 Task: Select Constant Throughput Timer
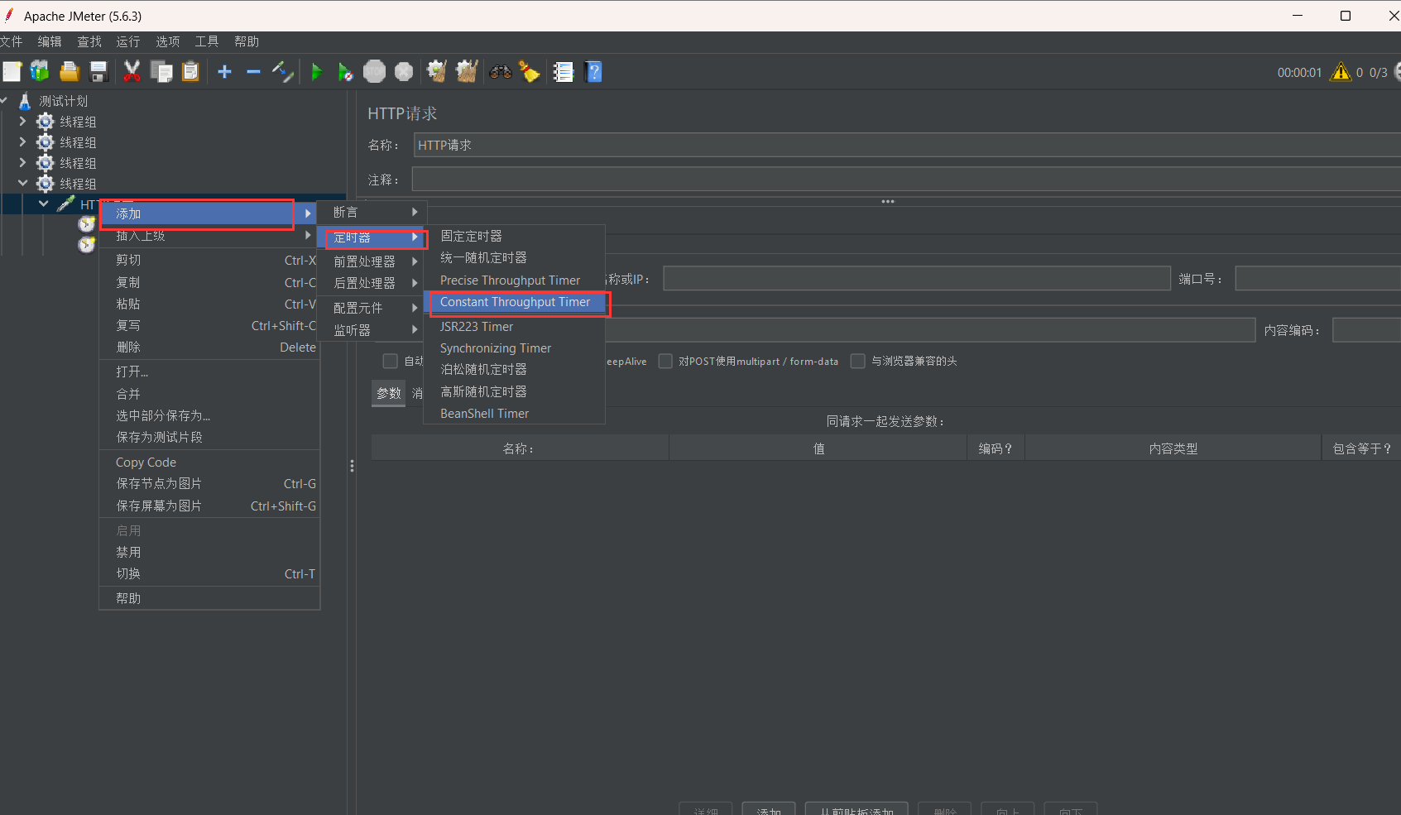tap(516, 302)
